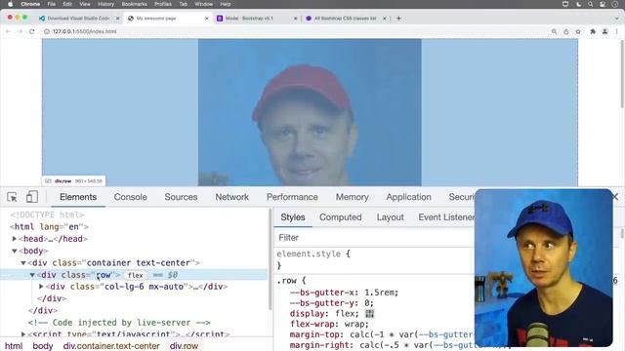Reload the page with refresh icon
This screenshot has height=351, width=625.
[32, 31]
